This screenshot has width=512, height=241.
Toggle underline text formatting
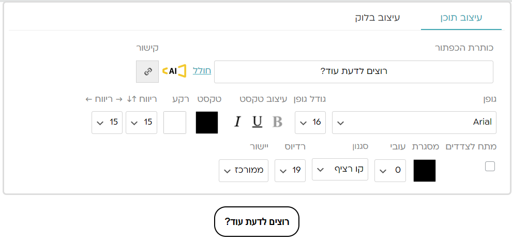click(257, 122)
